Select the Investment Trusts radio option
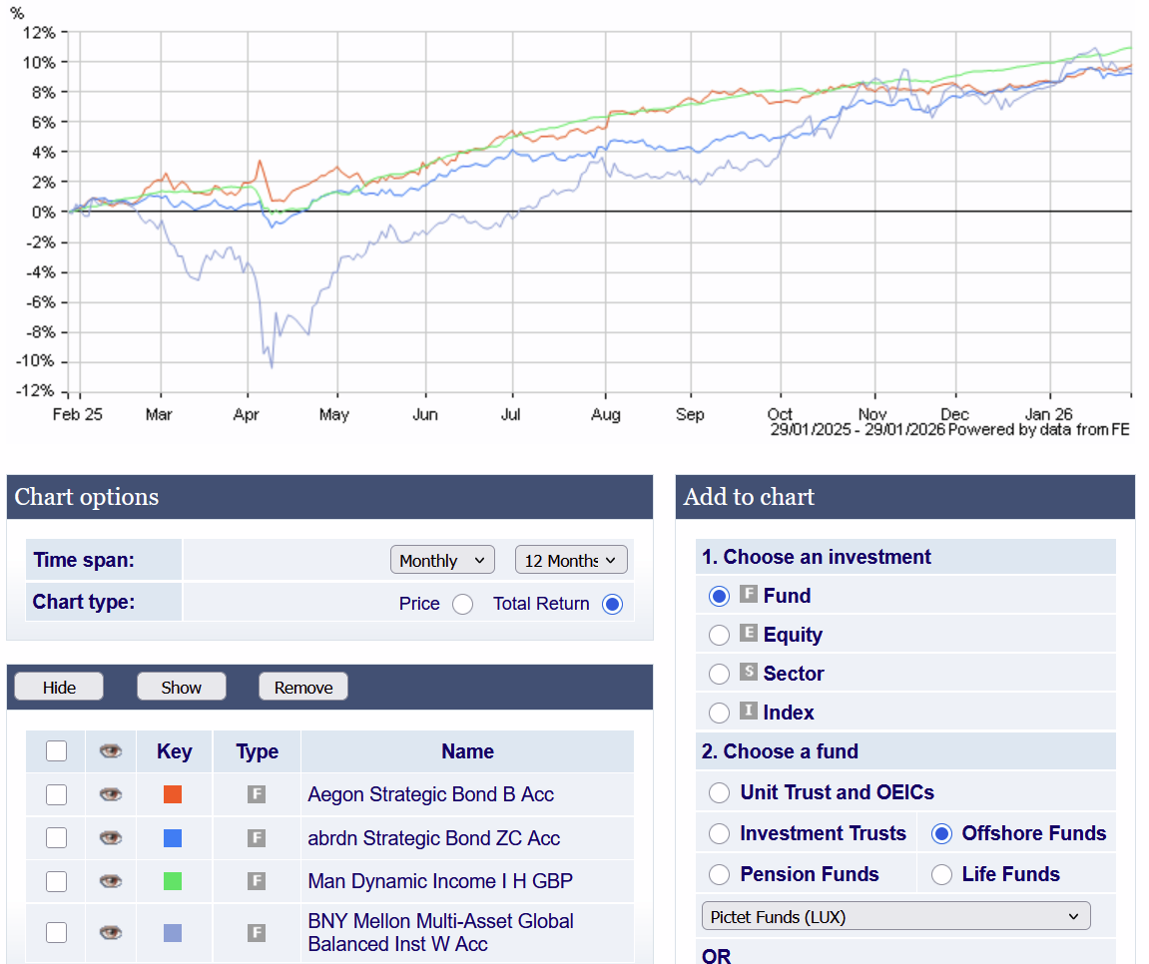The image size is (1149, 964). click(719, 833)
